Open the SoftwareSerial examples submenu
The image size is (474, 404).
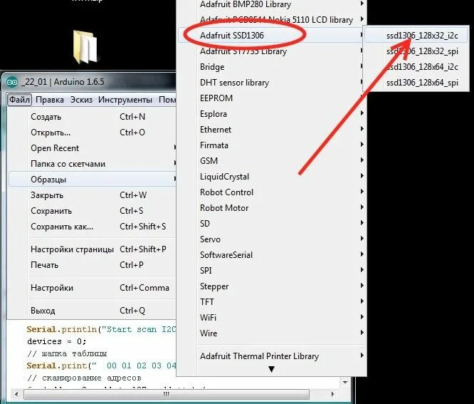point(272,255)
